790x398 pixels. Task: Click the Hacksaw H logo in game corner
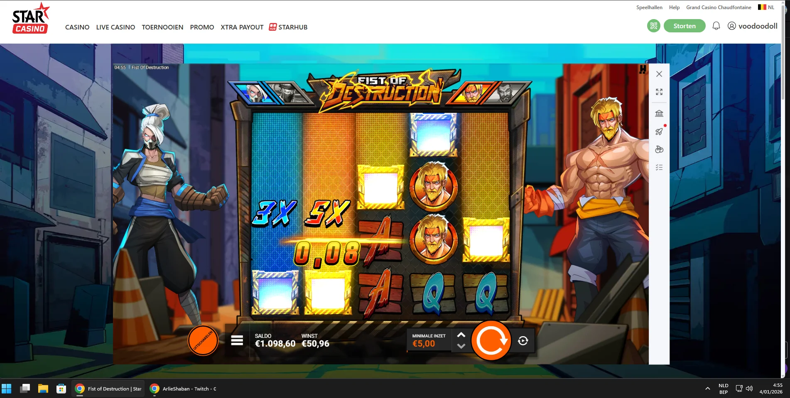click(x=643, y=69)
